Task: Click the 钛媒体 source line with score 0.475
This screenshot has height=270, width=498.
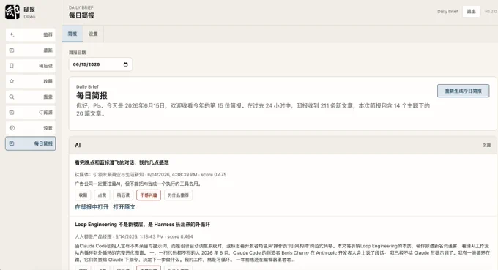Action: (151, 174)
